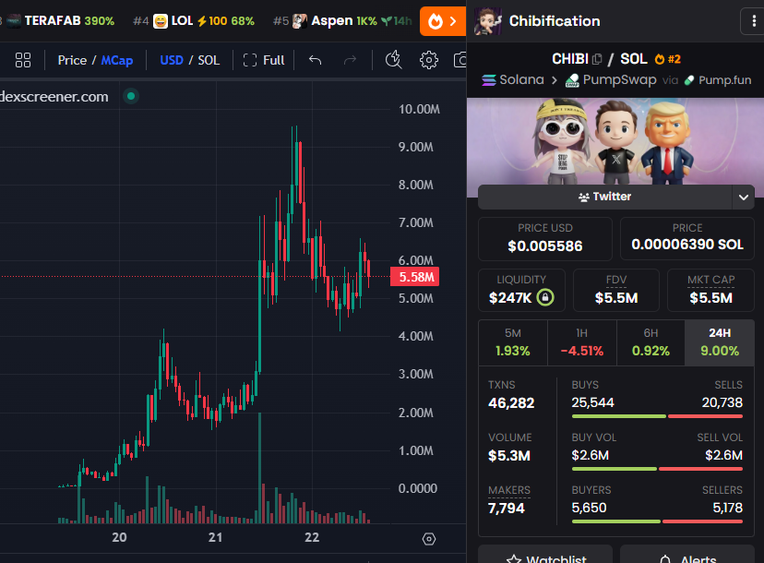Redo the chart action
This screenshot has width=764, height=563.
coord(350,60)
